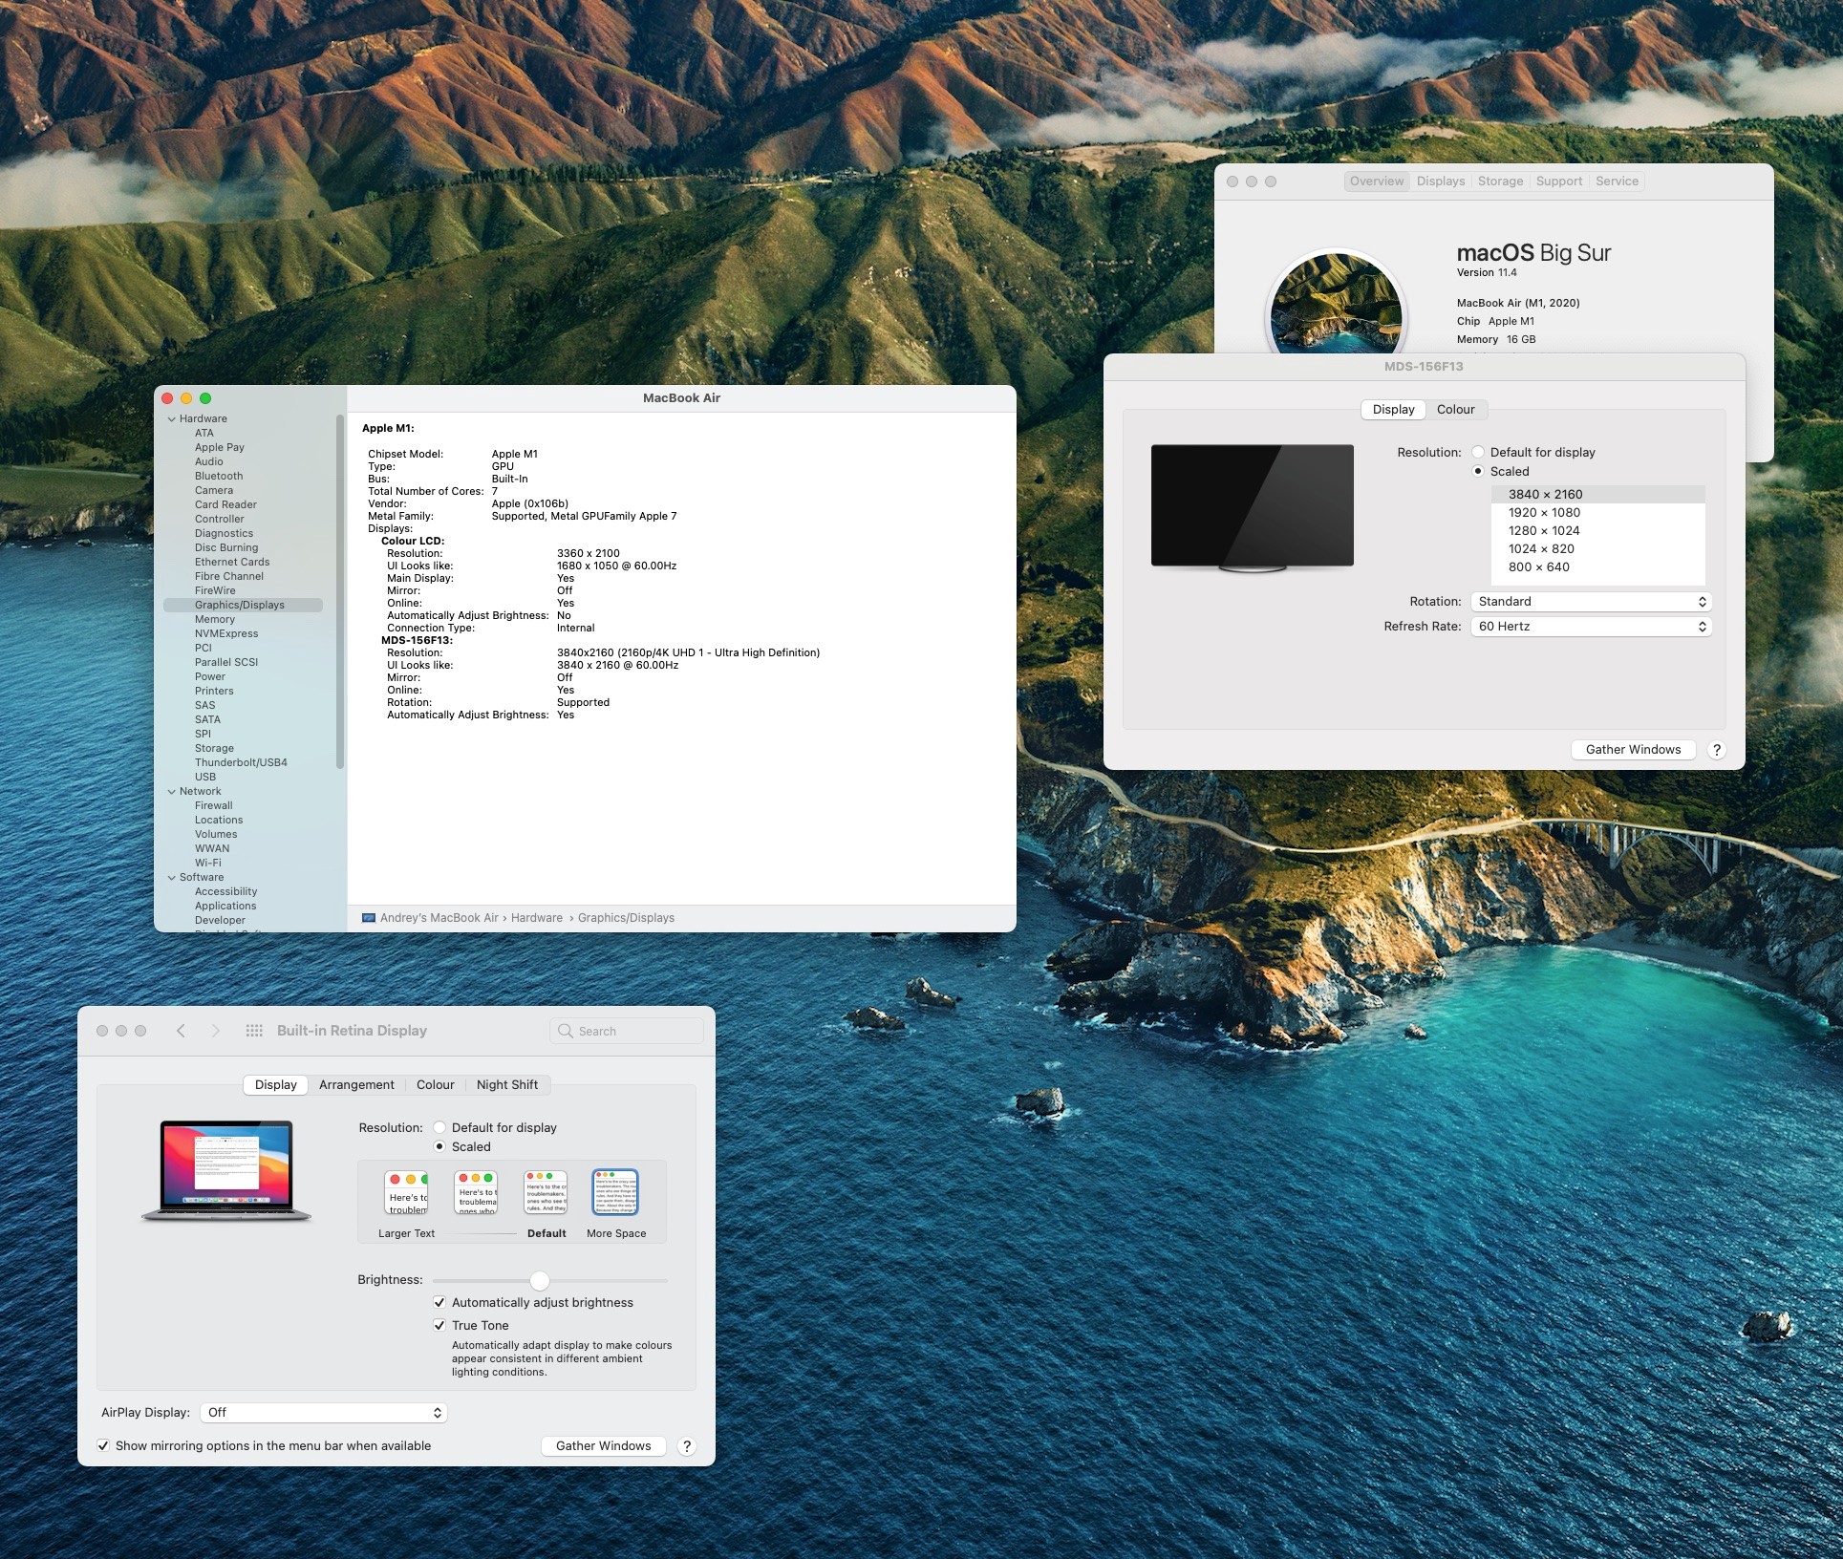Click the help button in Built-in Retina Display window

click(x=686, y=1446)
